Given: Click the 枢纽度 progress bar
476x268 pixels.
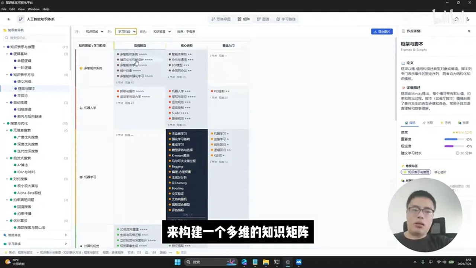Looking at the screenshot, I should 454,146.
